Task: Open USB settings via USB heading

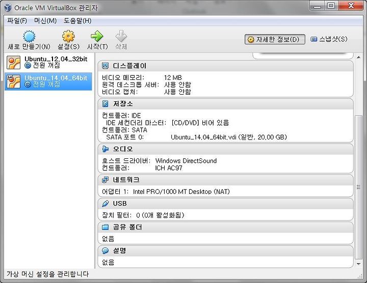Action: tap(120, 204)
